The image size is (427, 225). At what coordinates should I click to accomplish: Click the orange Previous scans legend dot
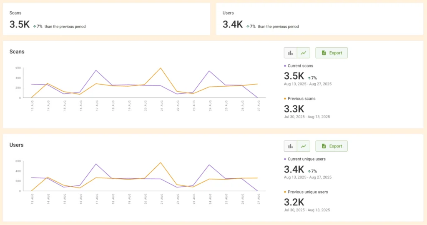[285, 99]
